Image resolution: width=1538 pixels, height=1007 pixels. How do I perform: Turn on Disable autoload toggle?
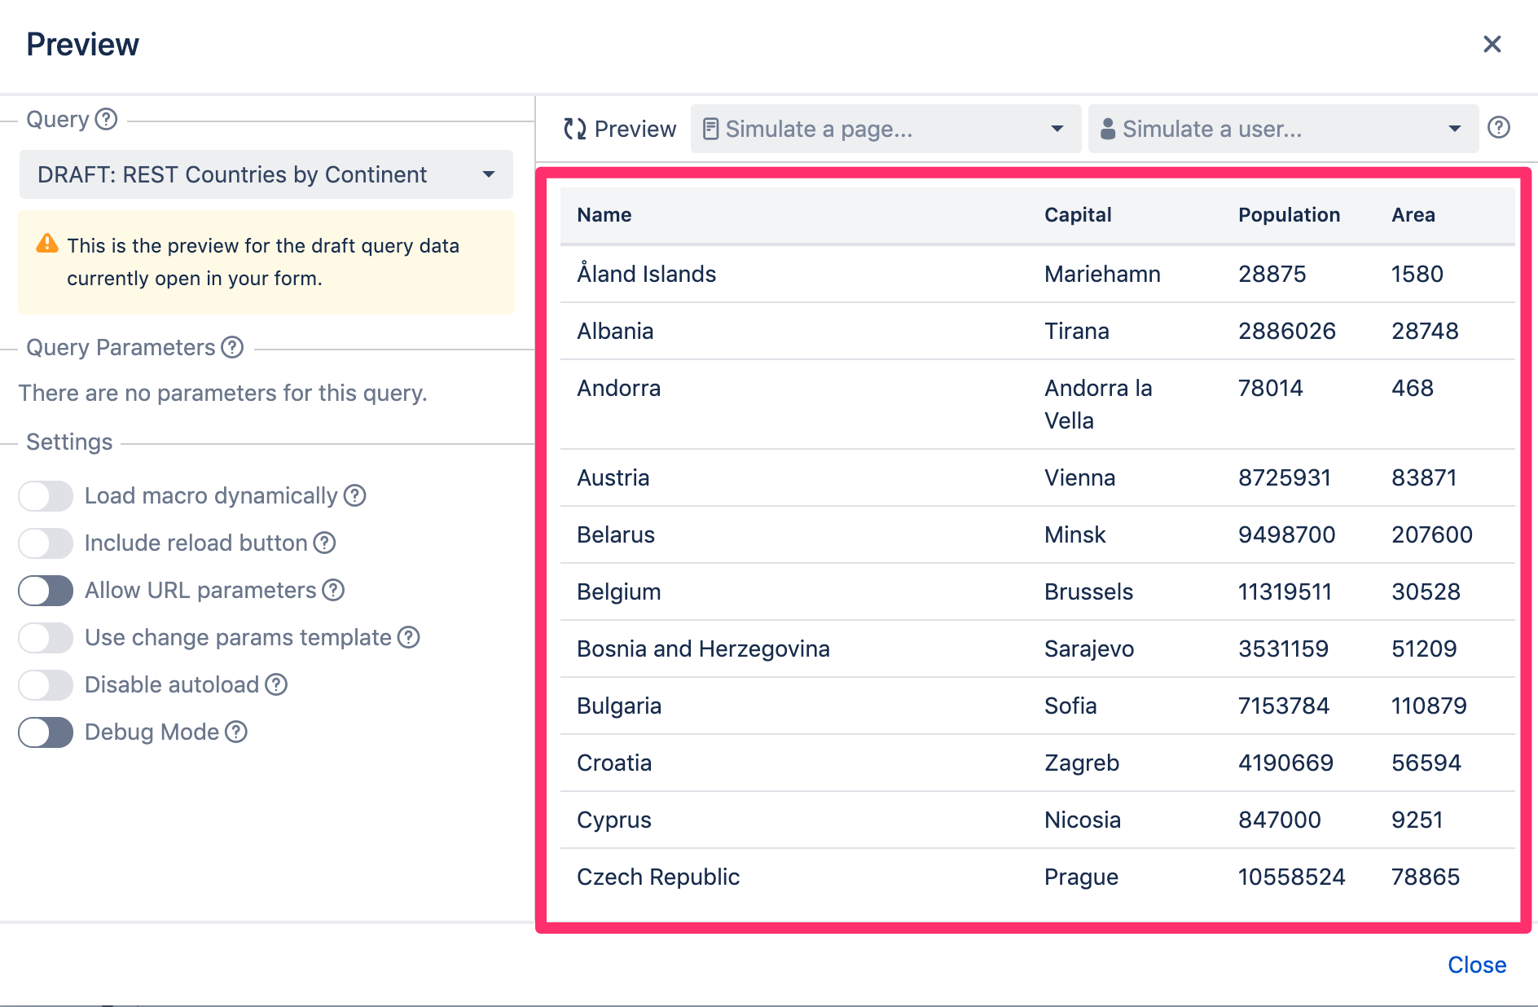(x=46, y=685)
